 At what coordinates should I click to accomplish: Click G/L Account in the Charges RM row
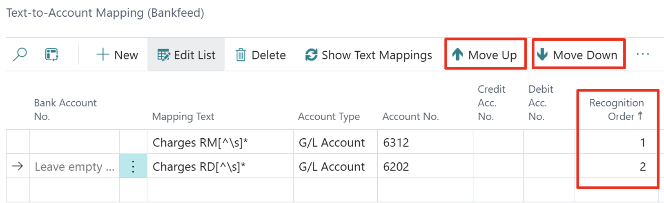coord(332,143)
